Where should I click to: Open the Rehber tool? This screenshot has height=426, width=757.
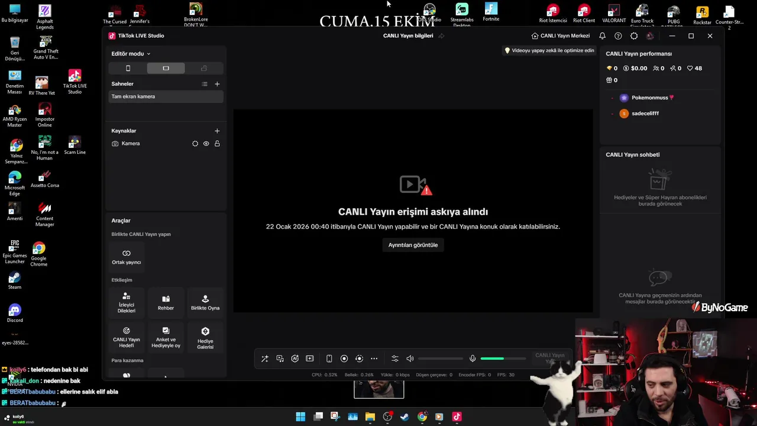click(166, 302)
